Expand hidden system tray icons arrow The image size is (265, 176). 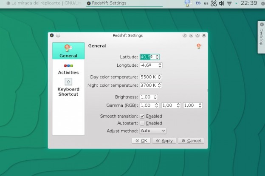236,3
